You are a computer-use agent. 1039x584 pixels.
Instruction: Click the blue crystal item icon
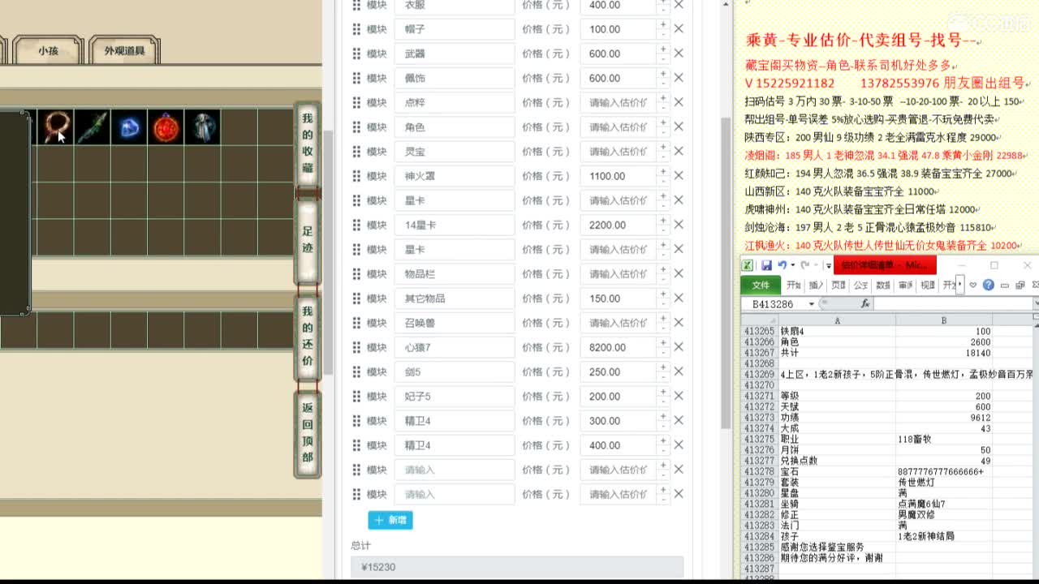129,127
